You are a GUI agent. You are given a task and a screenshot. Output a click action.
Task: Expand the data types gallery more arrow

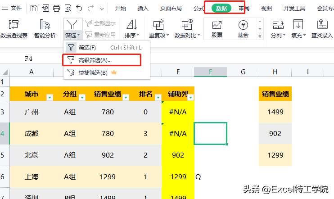pyautogui.click(x=260, y=36)
